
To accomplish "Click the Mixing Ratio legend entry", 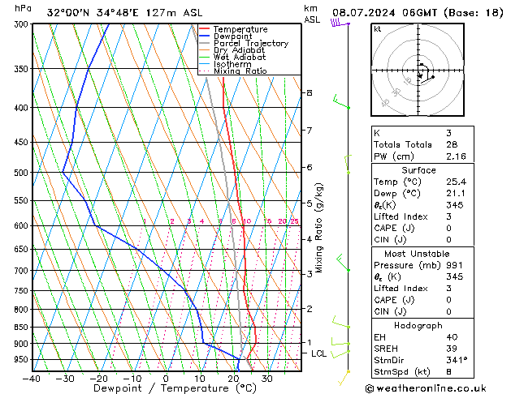I will point(233,71).
